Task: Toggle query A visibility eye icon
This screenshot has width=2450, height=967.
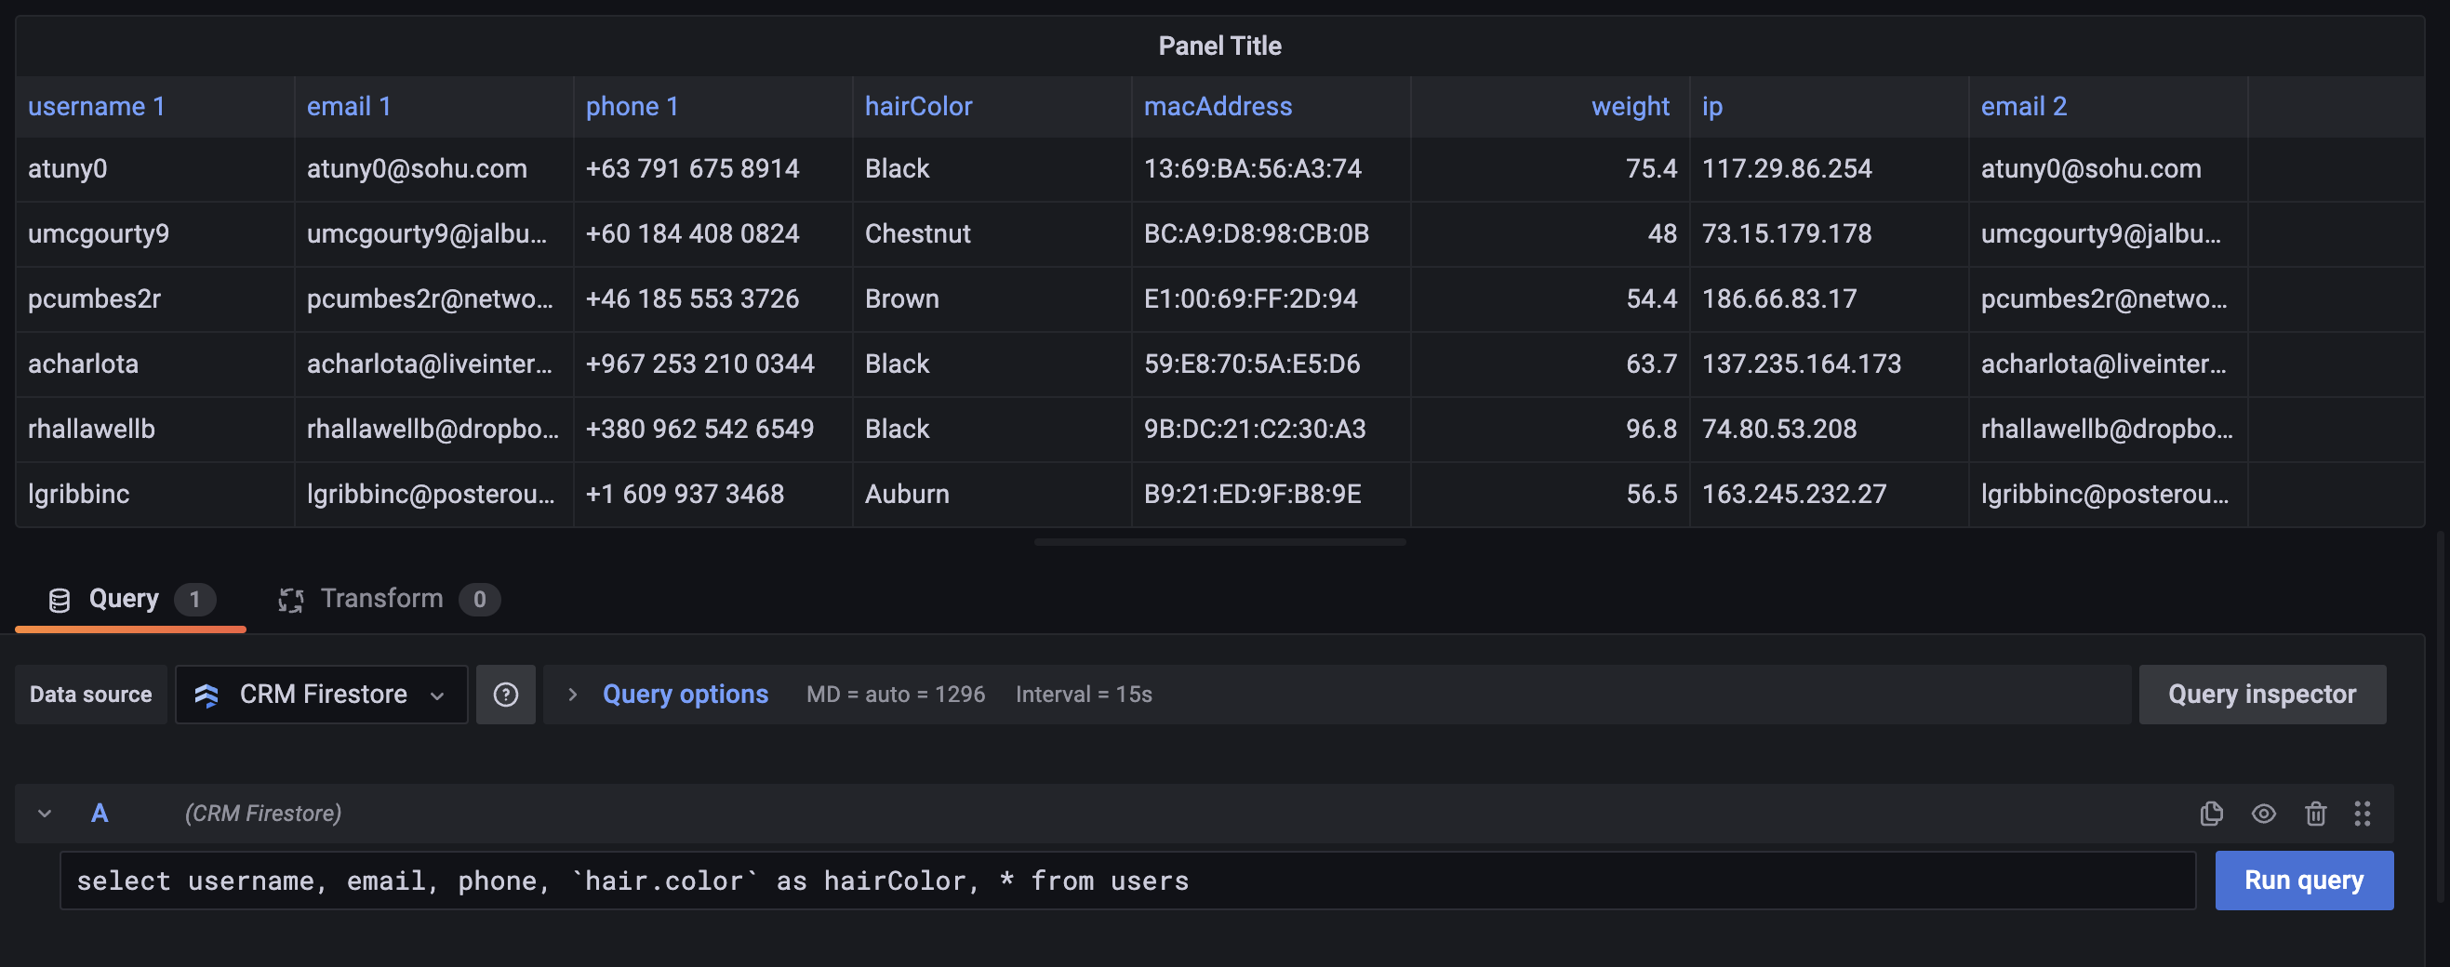Action: click(2264, 814)
